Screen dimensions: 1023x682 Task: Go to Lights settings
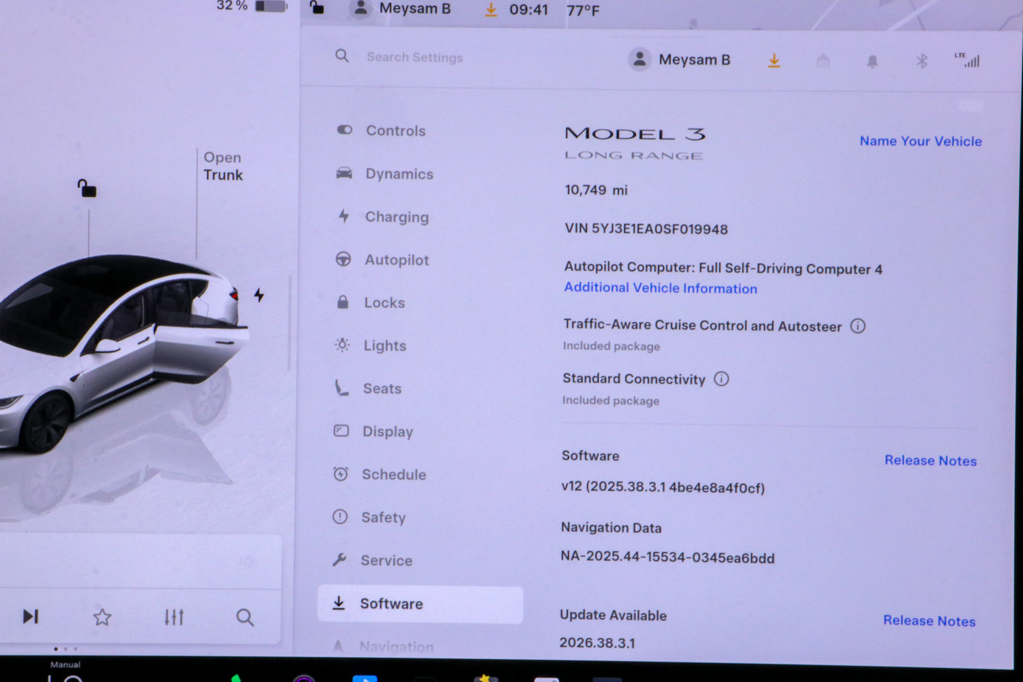click(370, 345)
